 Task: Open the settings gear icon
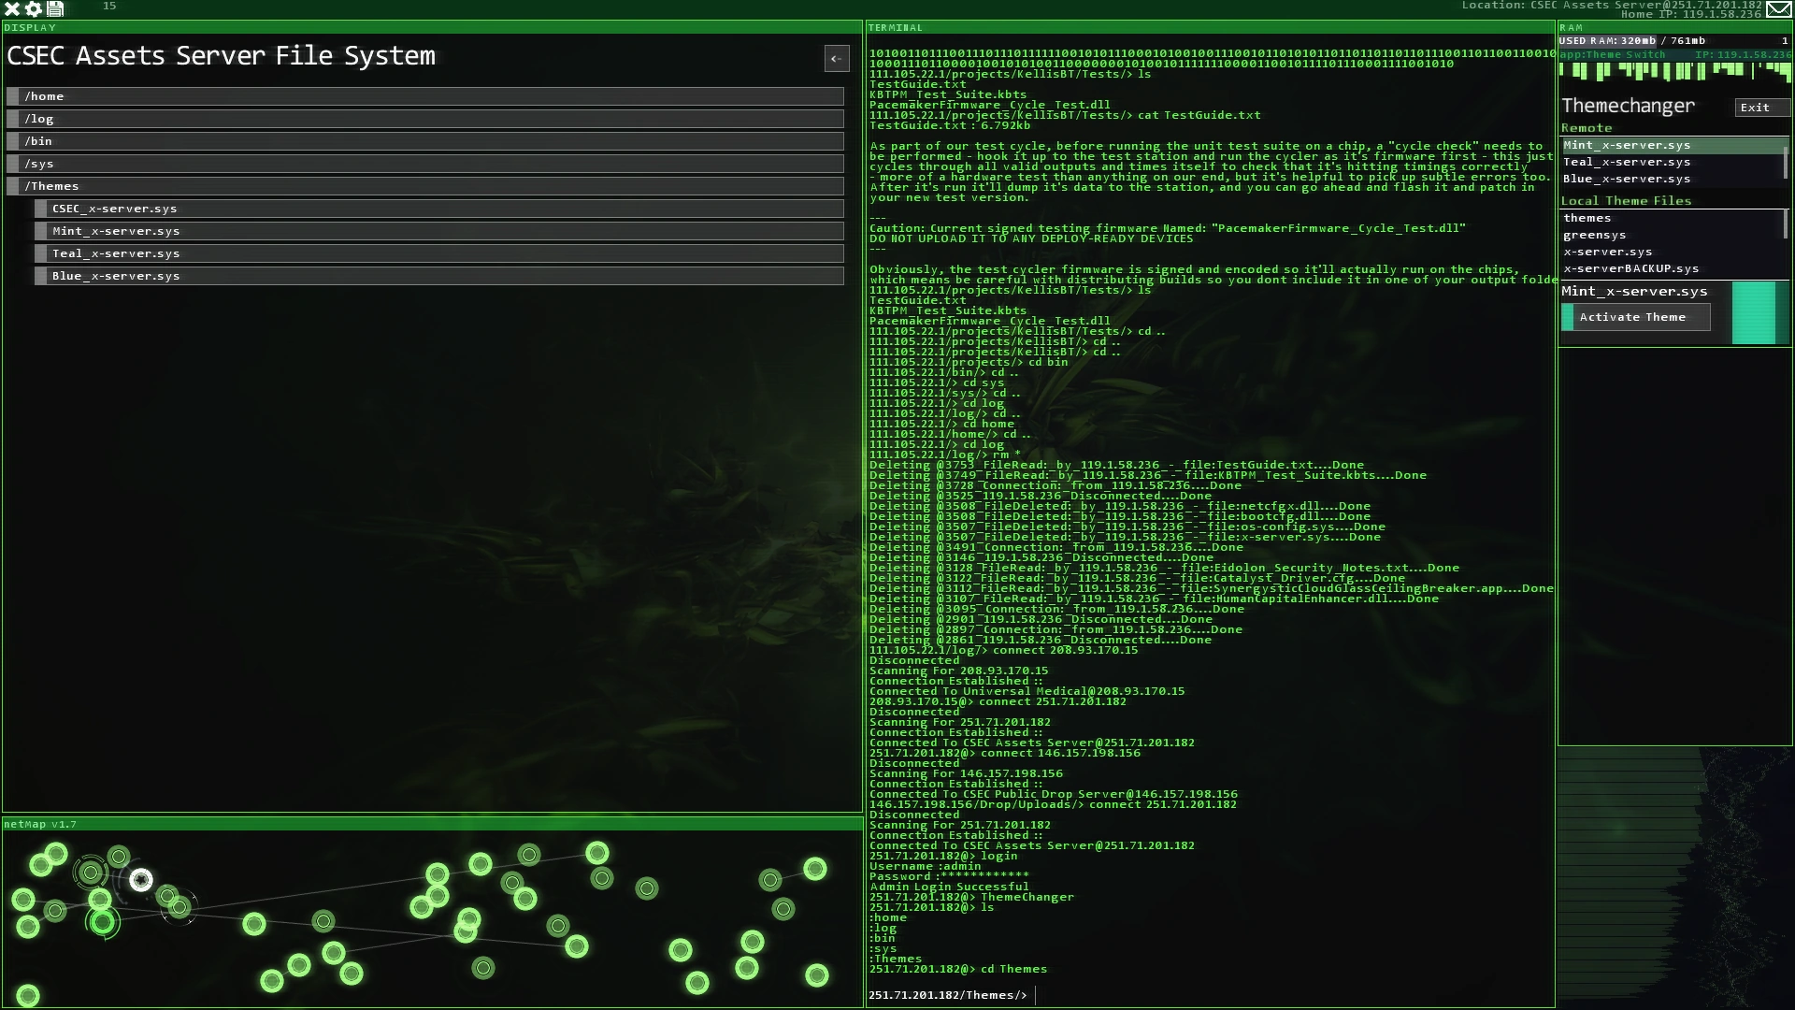click(34, 9)
